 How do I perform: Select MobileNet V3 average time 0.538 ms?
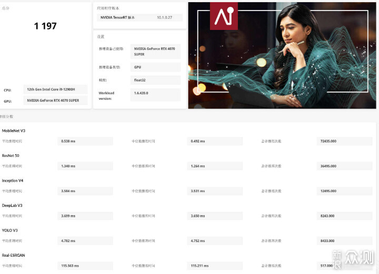(85, 141)
